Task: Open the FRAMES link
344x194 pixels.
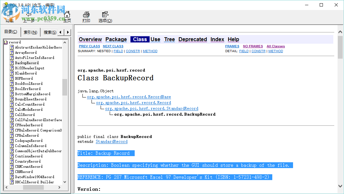Action: pyautogui.click(x=232, y=46)
